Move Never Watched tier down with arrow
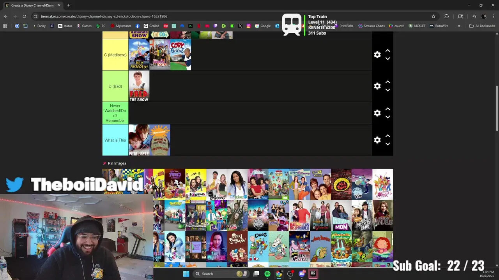The width and height of the screenshot is (499, 280). click(x=388, y=117)
